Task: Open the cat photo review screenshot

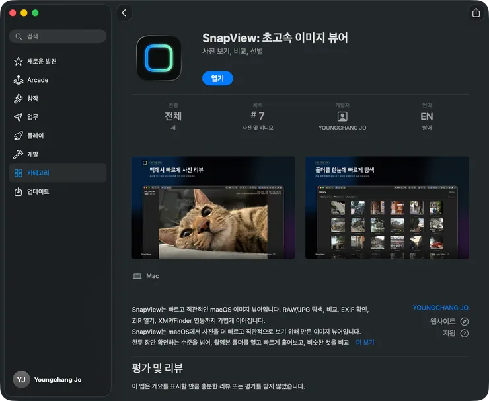Action: tap(213, 207)
